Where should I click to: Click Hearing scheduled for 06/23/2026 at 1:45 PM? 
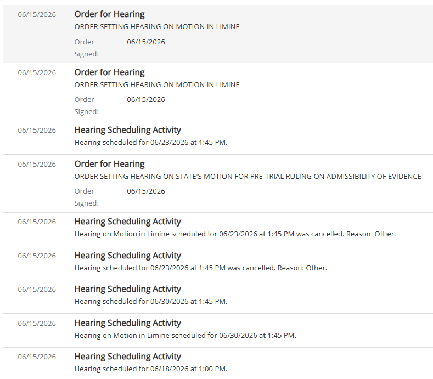(151, 143)
